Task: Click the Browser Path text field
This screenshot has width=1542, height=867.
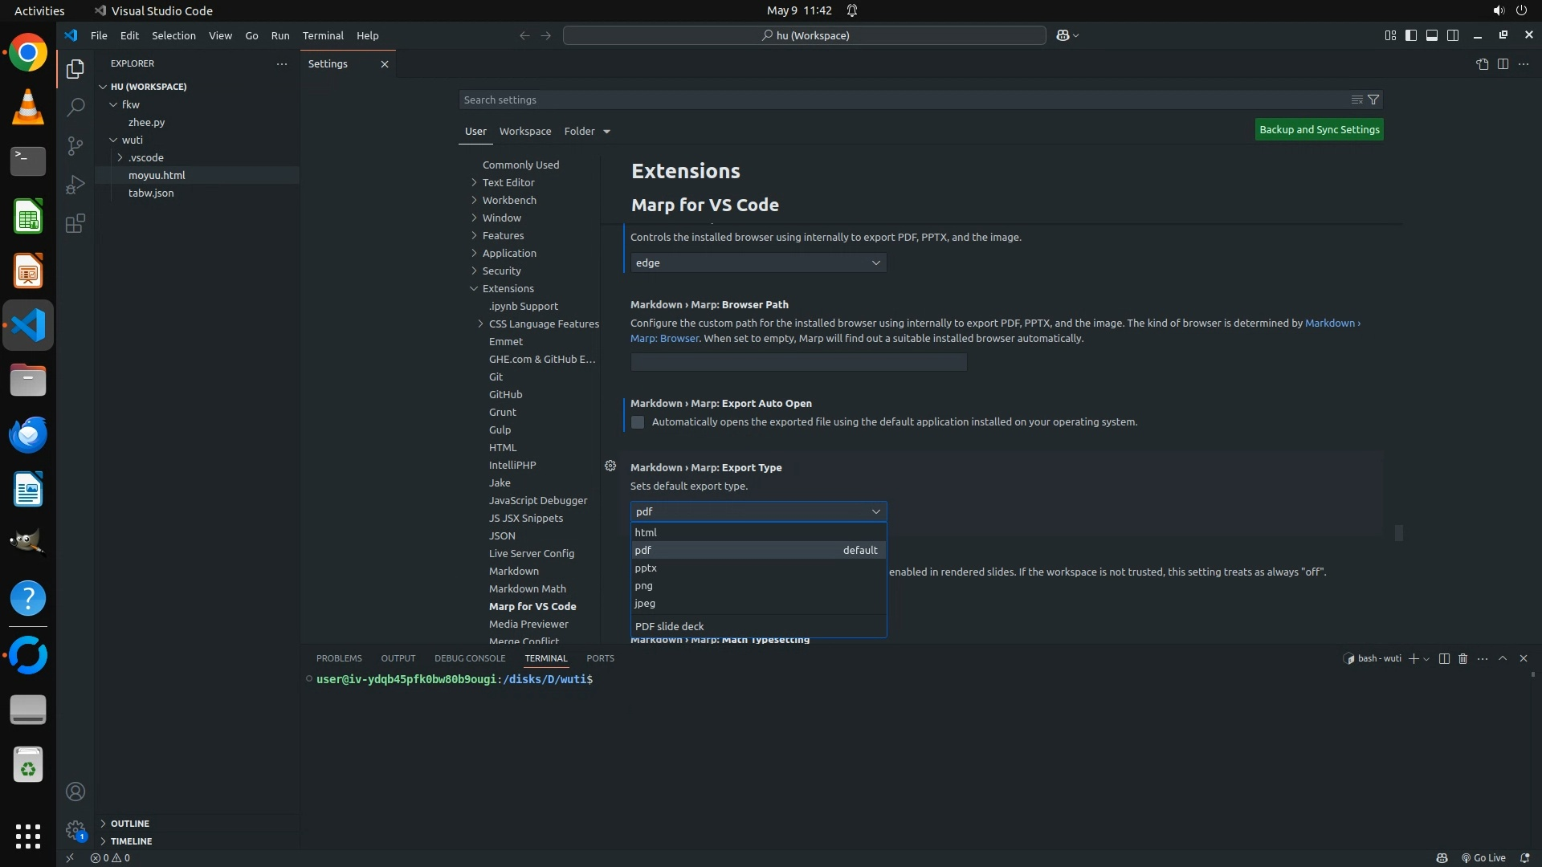Action: click(x=798, y=362)
